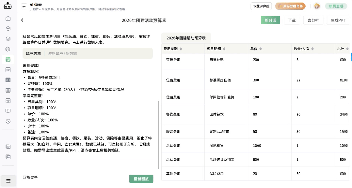Viewport: 352px width, 188px height.
Task: Click the robot logo at sidebar top
Action: click(8, 6)
